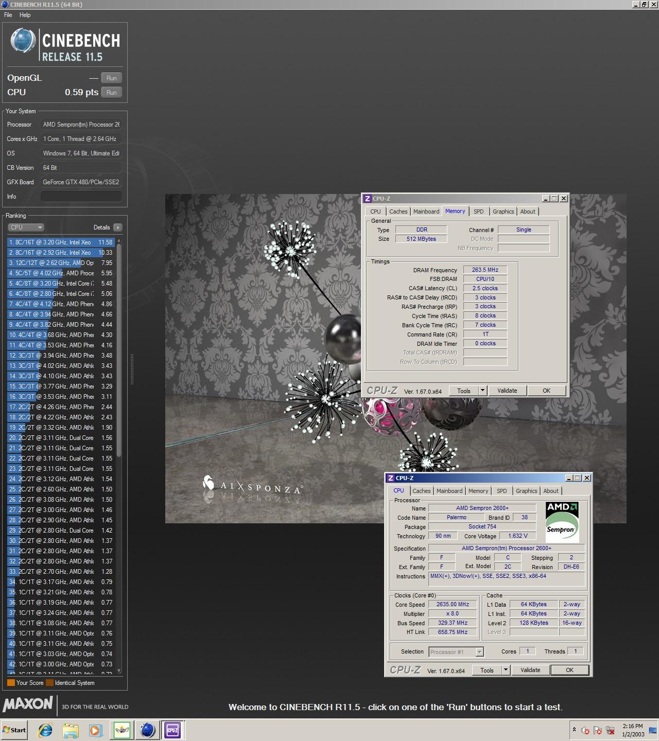Show hidden tray icons arrow
The height and width of the screenshot is (741, 659).
click(574, 730)
